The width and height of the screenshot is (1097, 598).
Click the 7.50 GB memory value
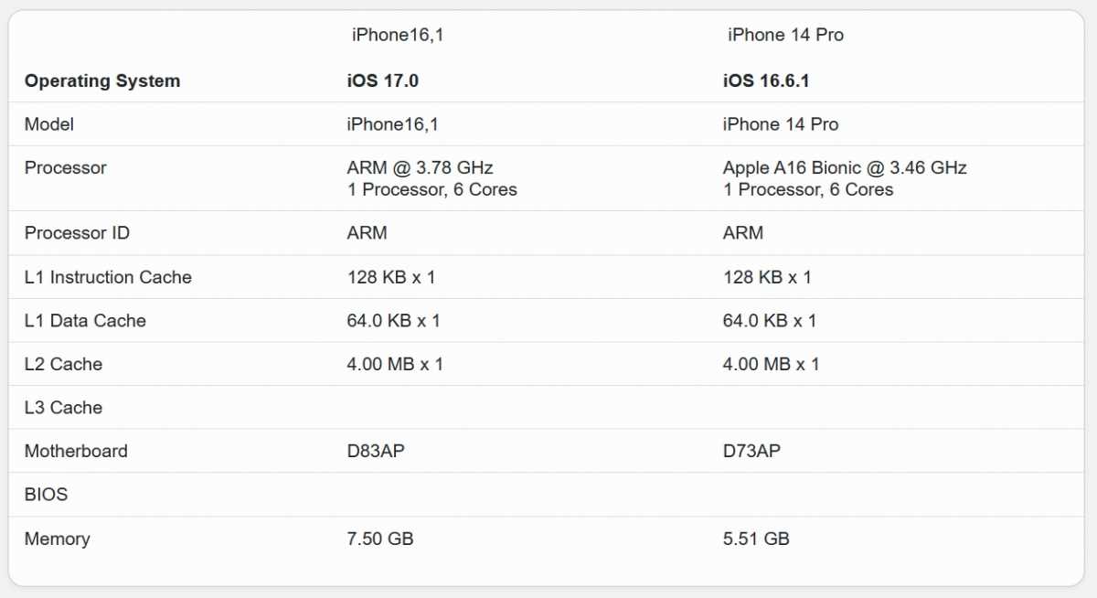[380, 539]
